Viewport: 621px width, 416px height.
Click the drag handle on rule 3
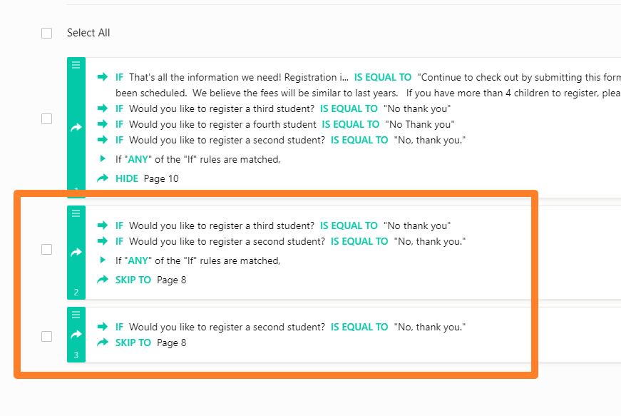point(76,314)
